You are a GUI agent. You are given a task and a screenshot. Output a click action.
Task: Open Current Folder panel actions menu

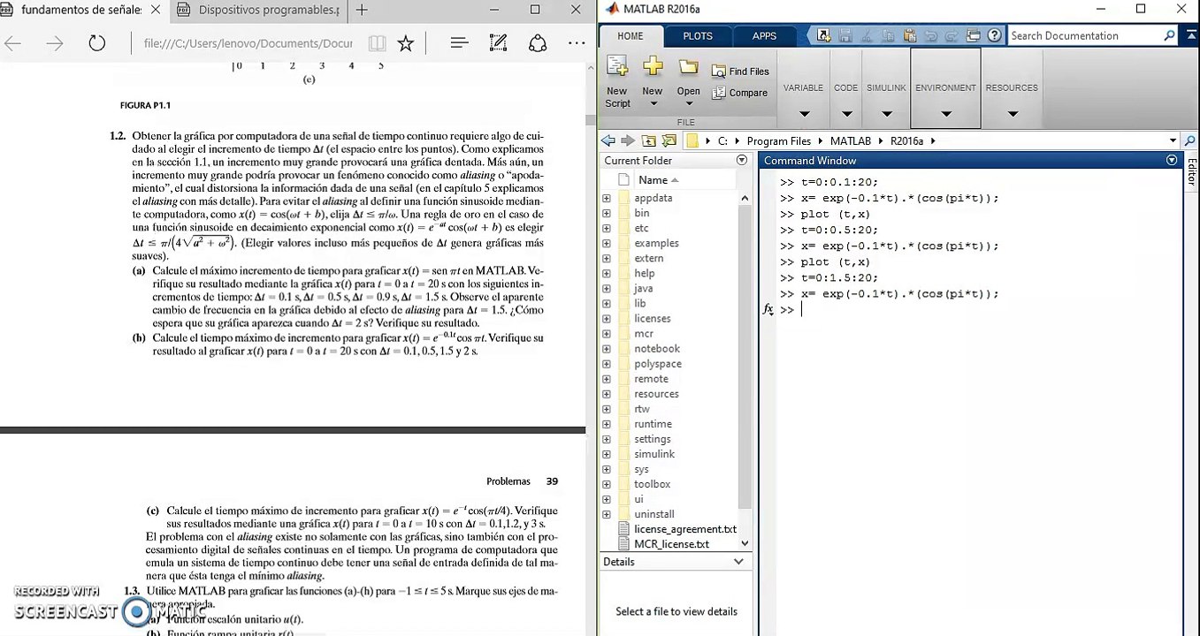[742, 160]
